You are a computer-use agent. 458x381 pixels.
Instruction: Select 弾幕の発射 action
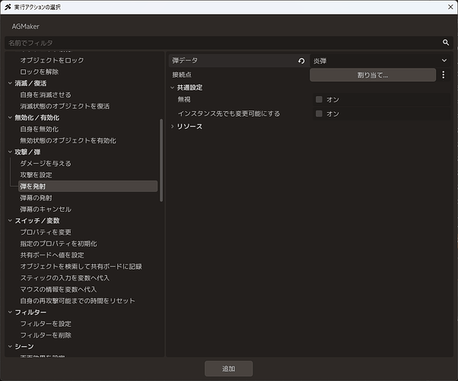(37, 198)
